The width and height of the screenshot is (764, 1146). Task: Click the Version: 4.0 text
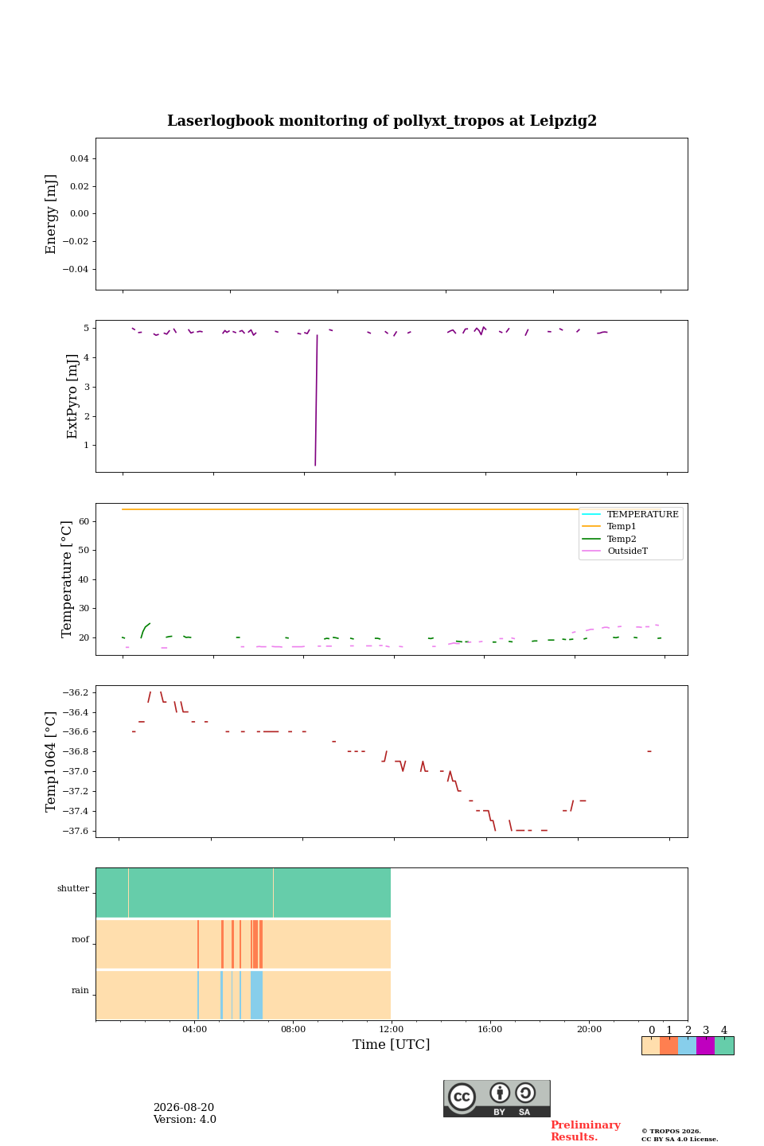tap(185, 1120)
